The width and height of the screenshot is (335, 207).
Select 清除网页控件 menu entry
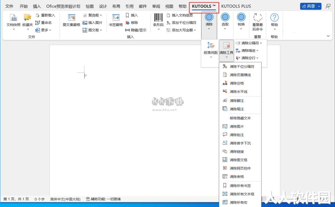240,168
